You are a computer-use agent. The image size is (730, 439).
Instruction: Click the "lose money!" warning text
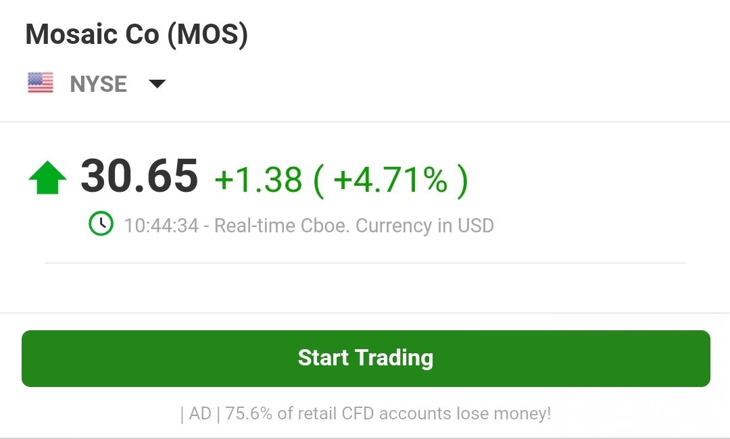508,413
